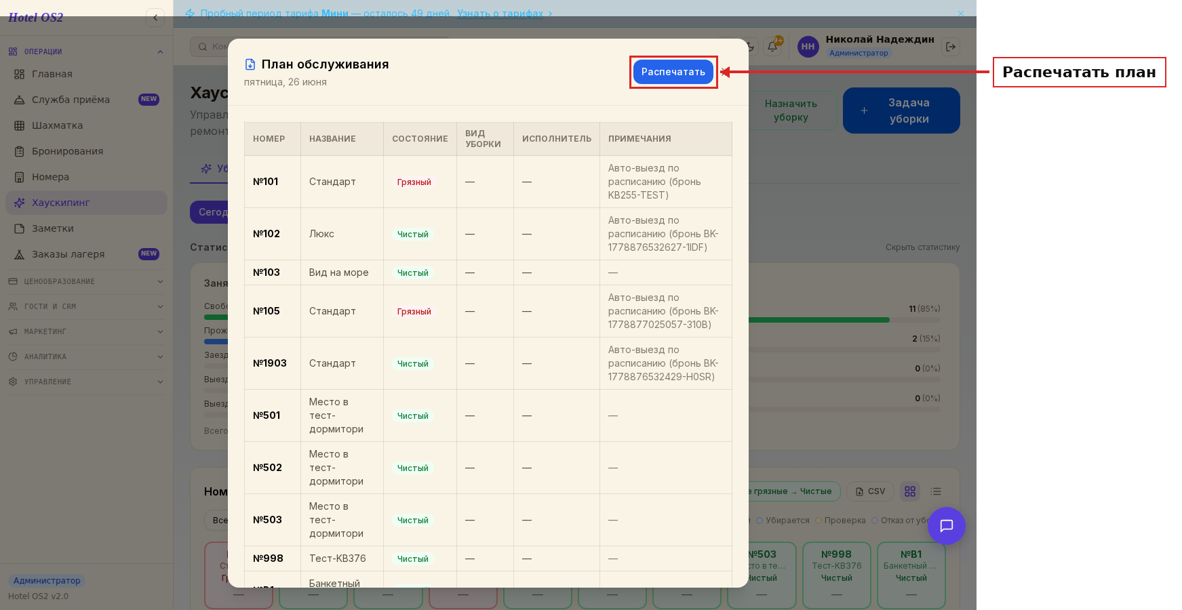Expand the Ценообразование section
The width and height of the screenshot is (1182, 610).
[86, 281]
